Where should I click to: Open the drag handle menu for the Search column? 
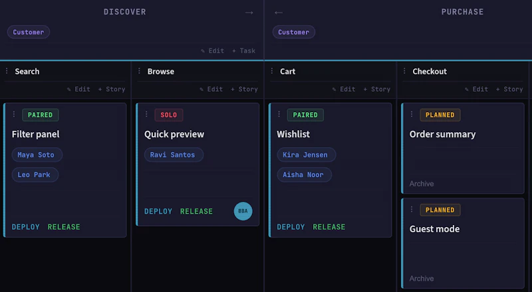(x=7, y=71)
